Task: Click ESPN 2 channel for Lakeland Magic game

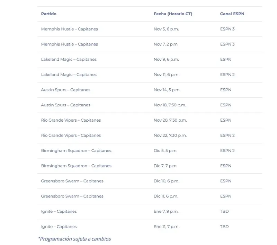Action: 227,75
